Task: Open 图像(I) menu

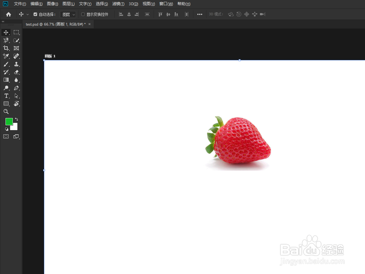Action: click(x=53, y=4)
